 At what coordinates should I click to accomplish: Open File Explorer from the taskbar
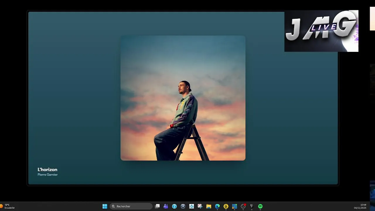(x=209, y=206)
